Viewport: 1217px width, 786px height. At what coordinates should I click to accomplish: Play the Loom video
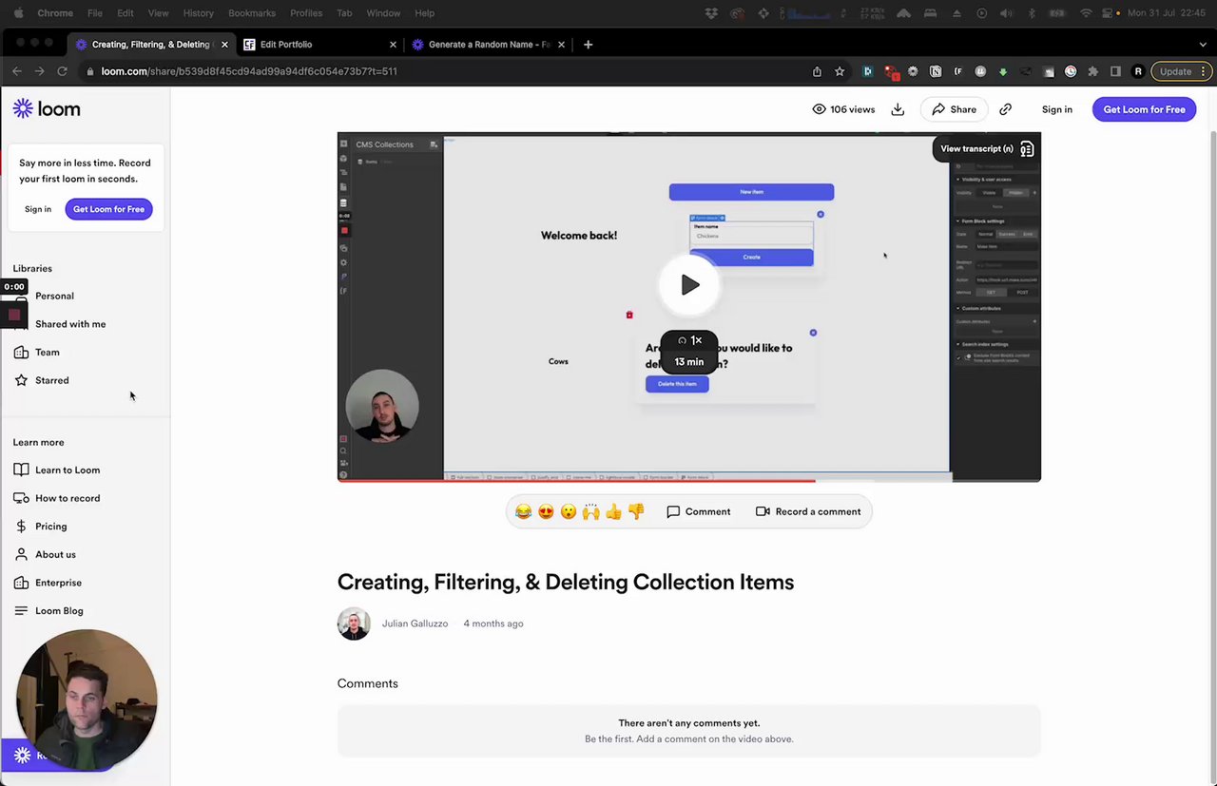689,284
